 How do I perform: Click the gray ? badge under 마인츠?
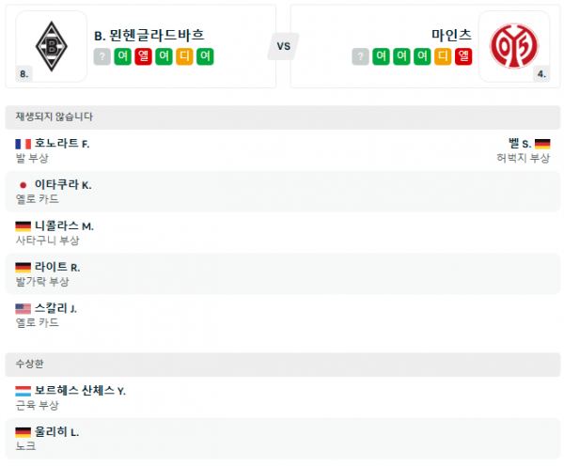pyautogui.click(x=361, y=56)
